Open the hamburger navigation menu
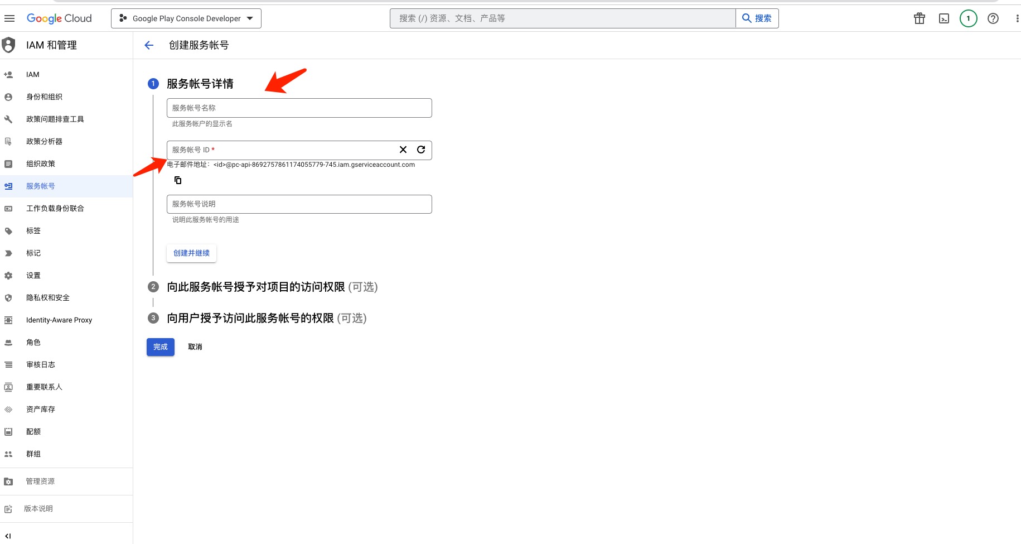The height and width of the screenshot is (544, 1021). tap(9, 18)
